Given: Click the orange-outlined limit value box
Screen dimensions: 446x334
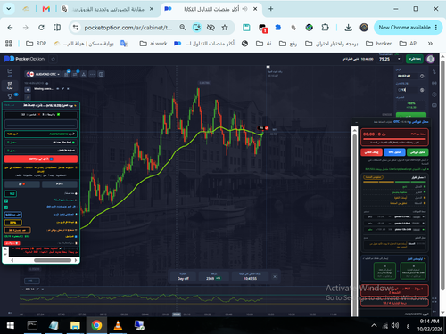Looking at the screenshot, I should pyautogui.click(x=17, y=230).
